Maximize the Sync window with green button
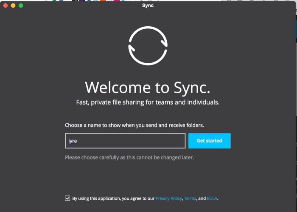 (21, 6)
